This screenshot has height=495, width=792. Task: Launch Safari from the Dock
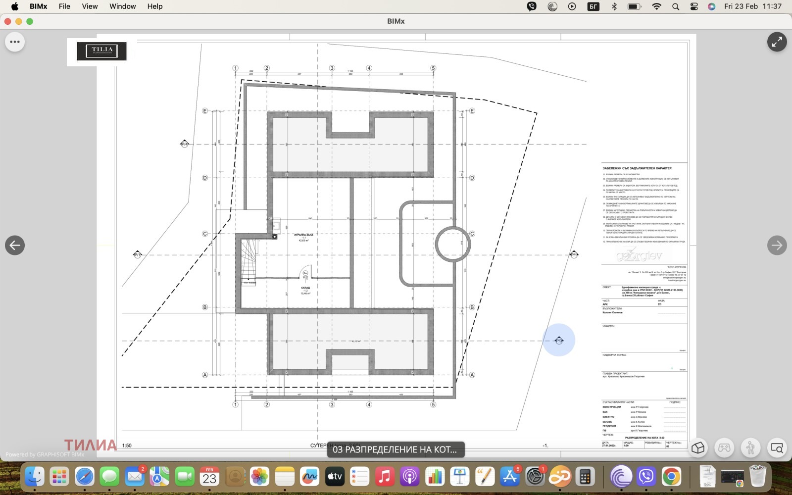tap(85, 477)
